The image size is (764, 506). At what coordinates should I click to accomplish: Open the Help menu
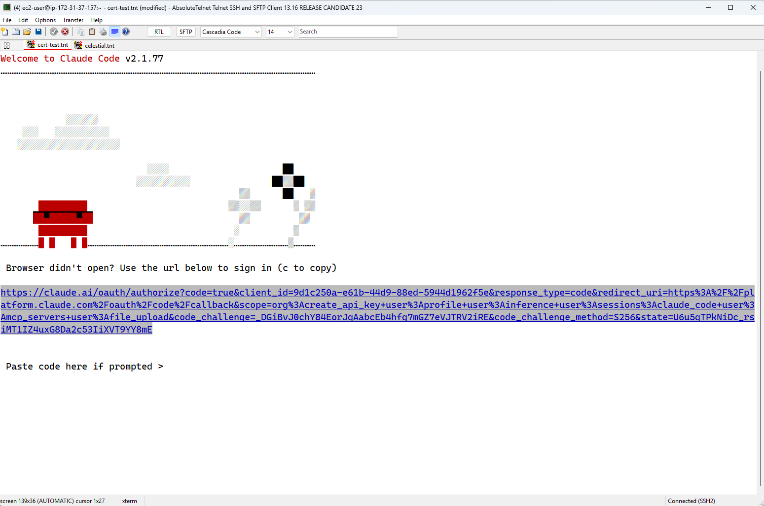pos(97,20)
